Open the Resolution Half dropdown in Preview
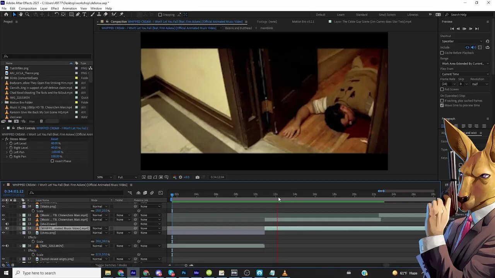This screenshot has height=278, width=495. pyautogui.click(x=480, y=84)
